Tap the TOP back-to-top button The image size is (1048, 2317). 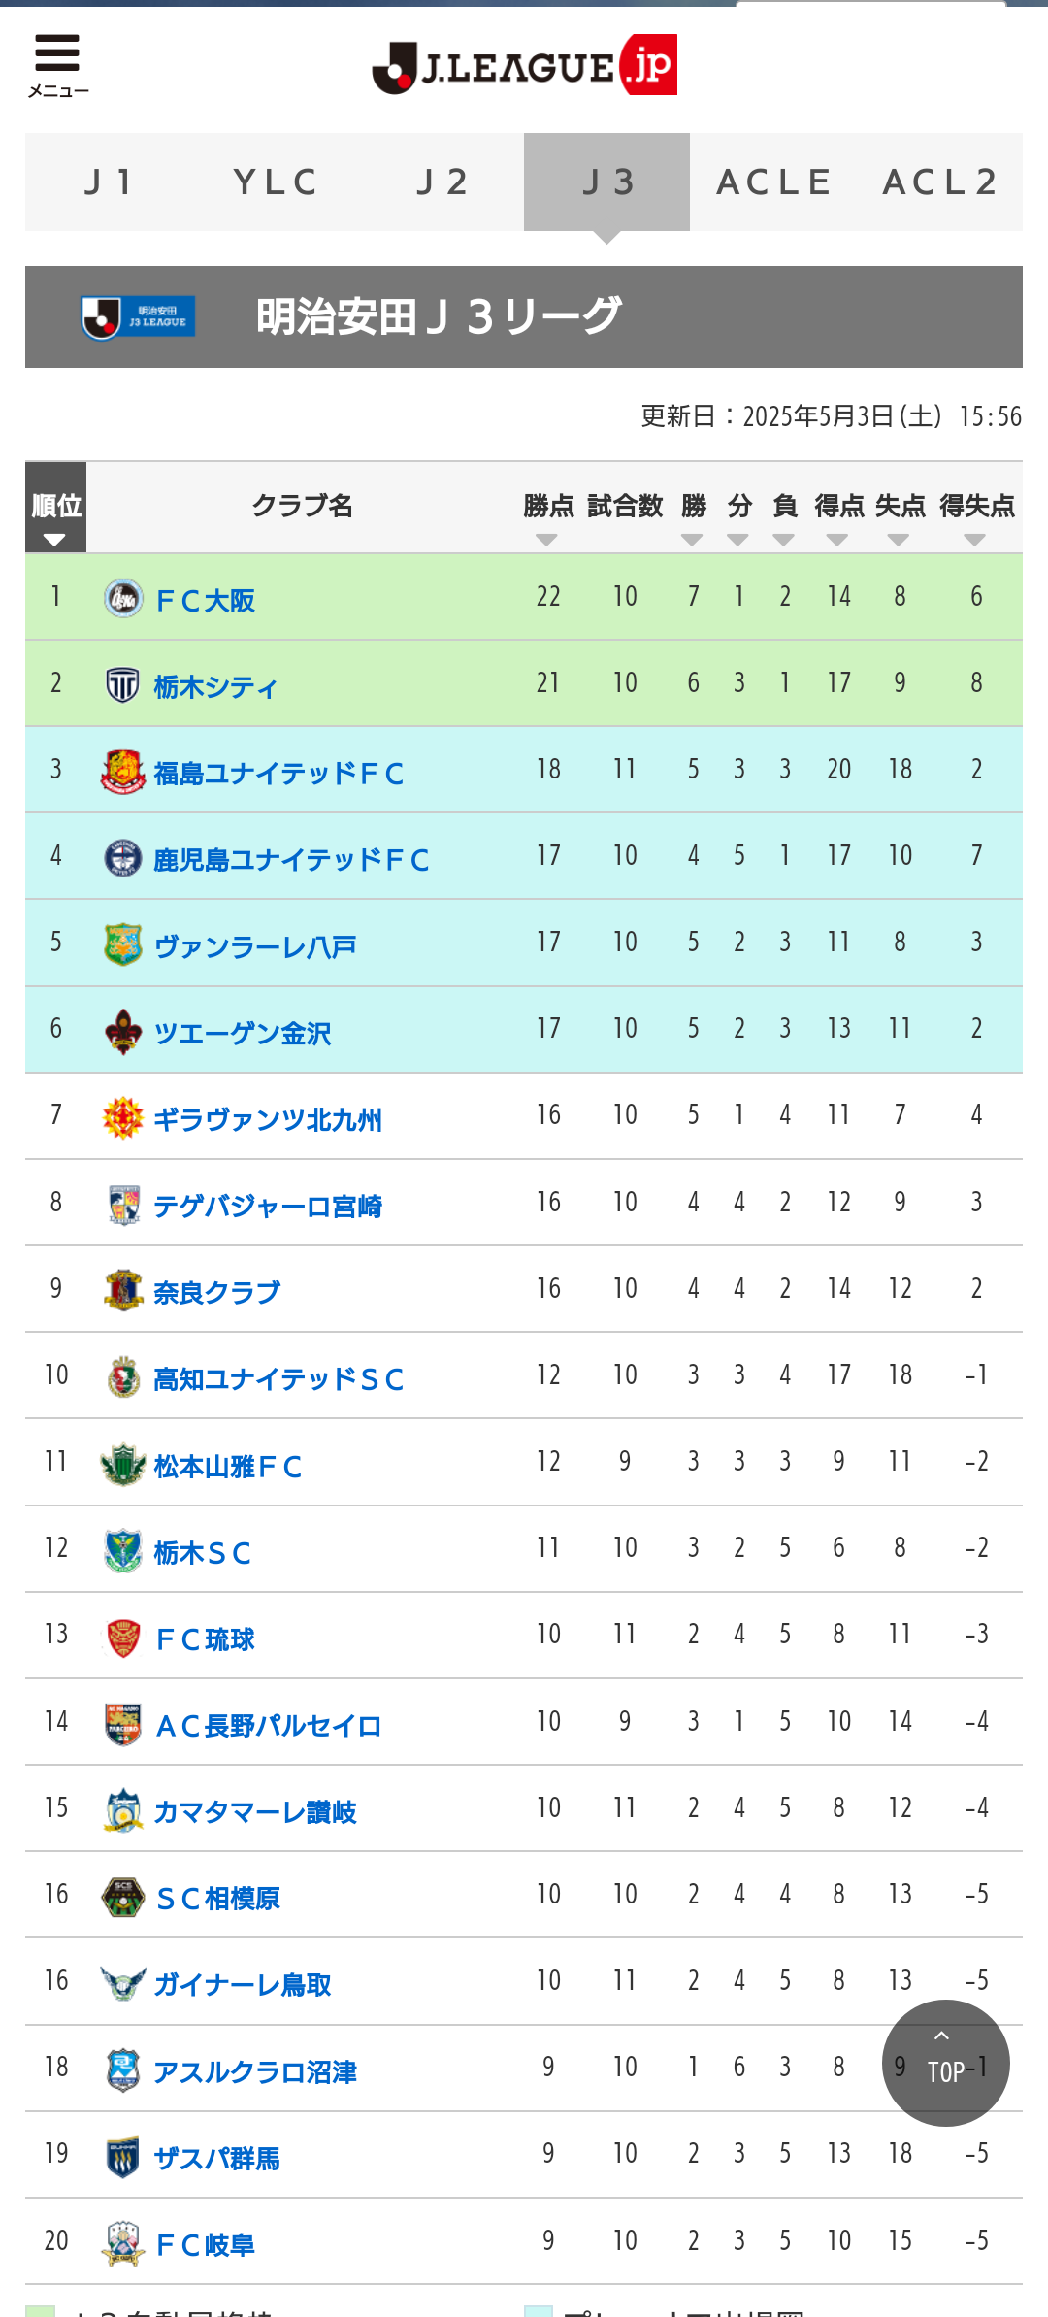tap(946, 2063)
